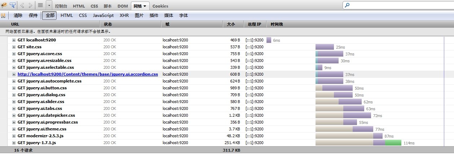This screenshot has height=156, width=454.
Task: Go forward with the right arrow icon
Action: pos(30,5)
